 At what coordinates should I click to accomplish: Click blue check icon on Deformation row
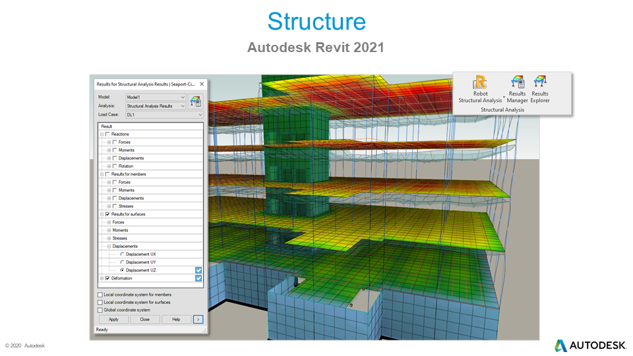[198, 278]
